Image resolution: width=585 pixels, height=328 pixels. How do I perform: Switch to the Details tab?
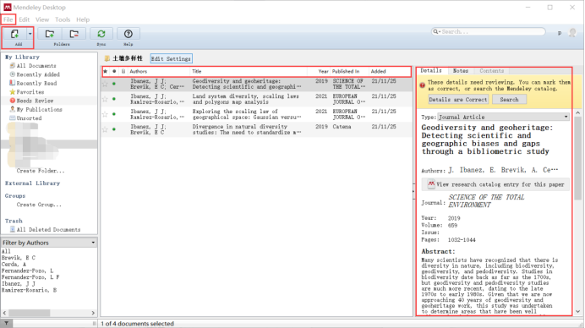pyautogui.click(x=431, y=70)
